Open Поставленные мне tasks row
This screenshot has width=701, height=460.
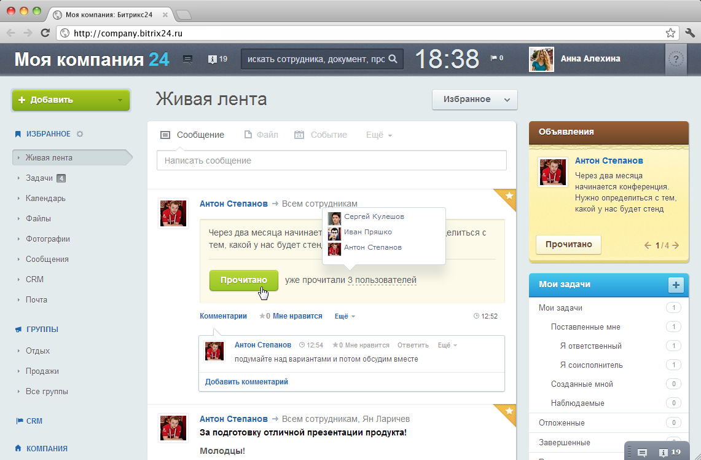tap(609, 327)
